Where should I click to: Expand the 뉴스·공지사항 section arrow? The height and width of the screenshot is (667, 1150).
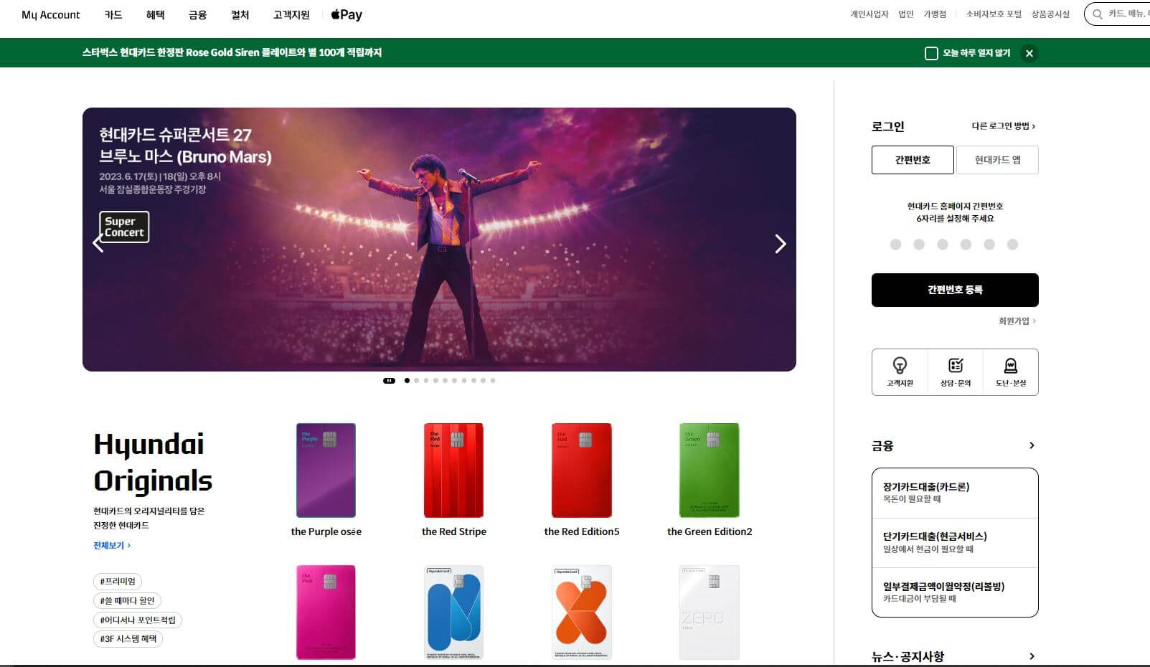point(1032,656)
